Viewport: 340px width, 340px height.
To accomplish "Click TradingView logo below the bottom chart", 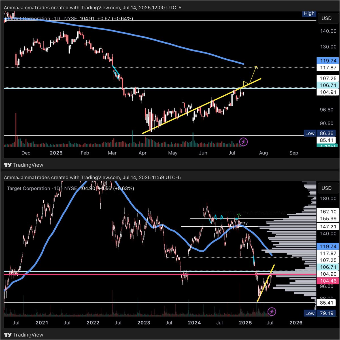I will click(x=24, y=335).
